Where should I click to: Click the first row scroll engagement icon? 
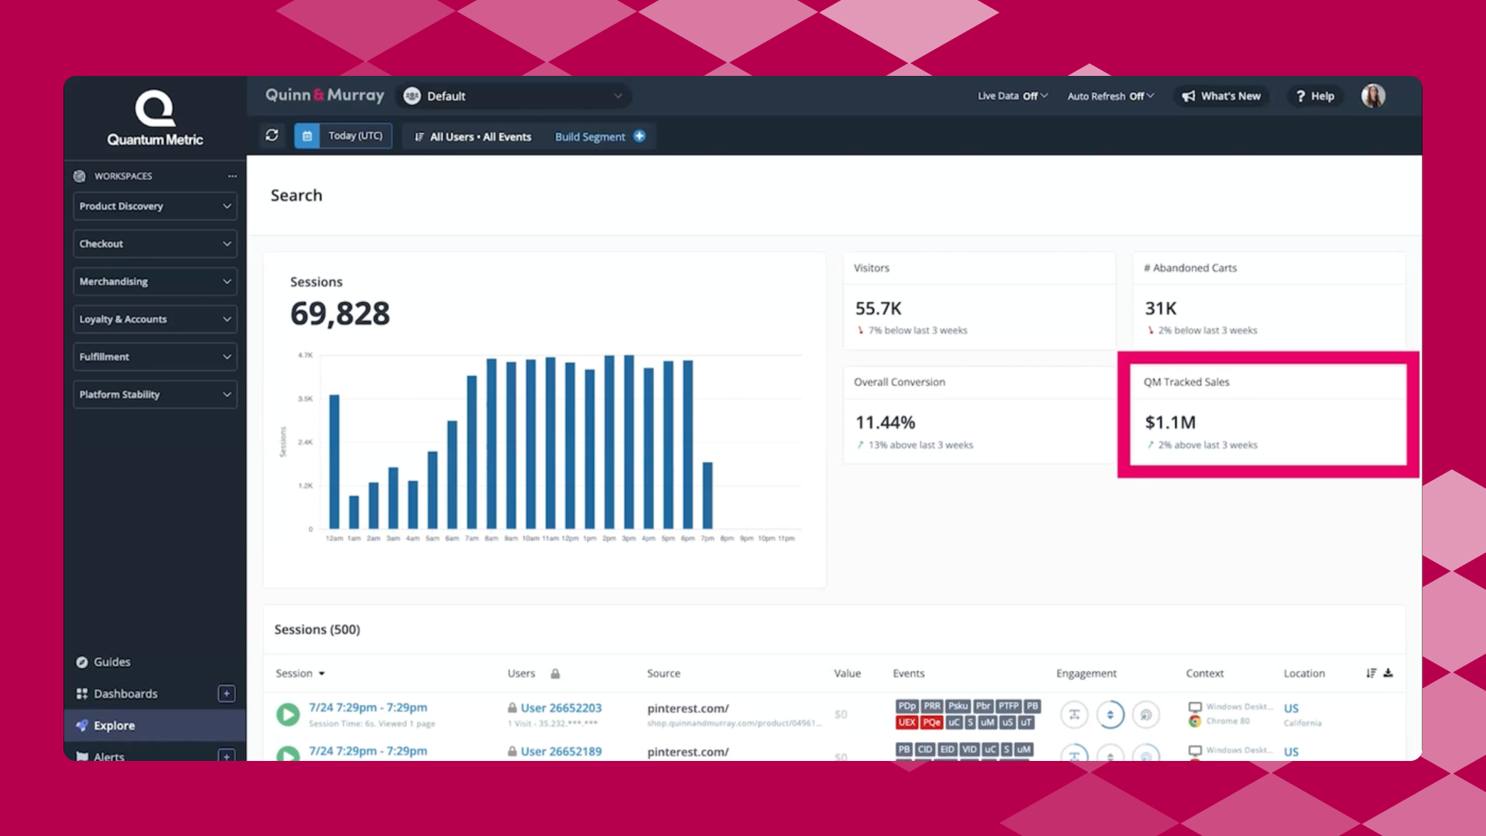[x=1110, y=714]
